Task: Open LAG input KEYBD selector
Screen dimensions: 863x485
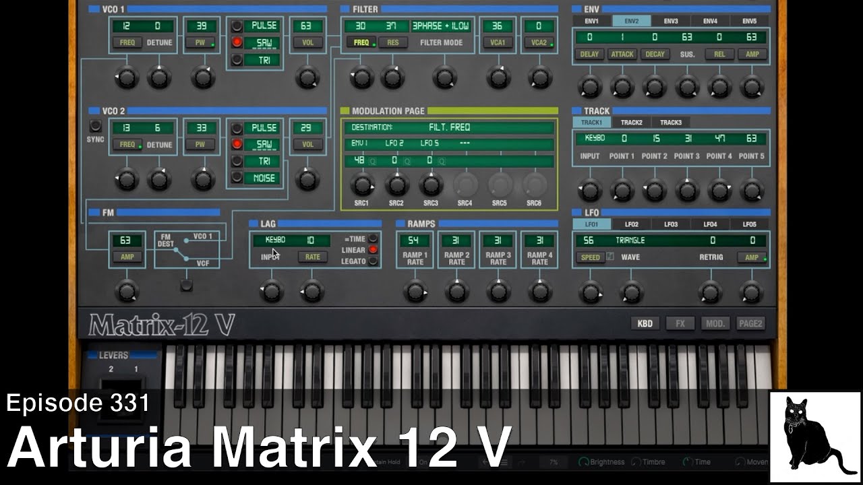Action: 275,240
